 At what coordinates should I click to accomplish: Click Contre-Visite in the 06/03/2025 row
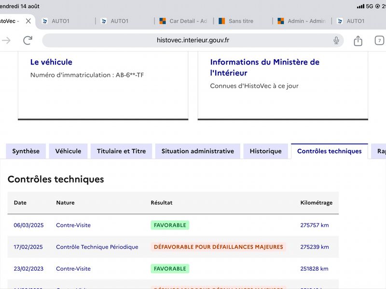(x=73, y=225)
